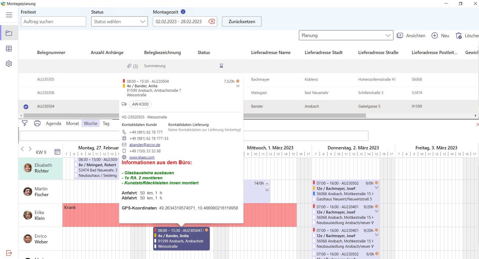Viewport: 479px width, 259px height.
Task: Open the hamburger menu in the sidebar
Action: [9, 15]
